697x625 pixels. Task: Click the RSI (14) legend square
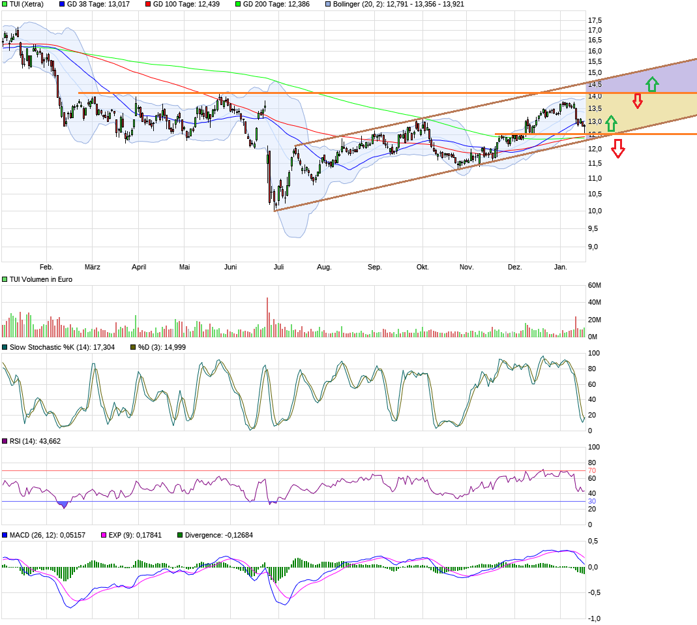point(5,441)
